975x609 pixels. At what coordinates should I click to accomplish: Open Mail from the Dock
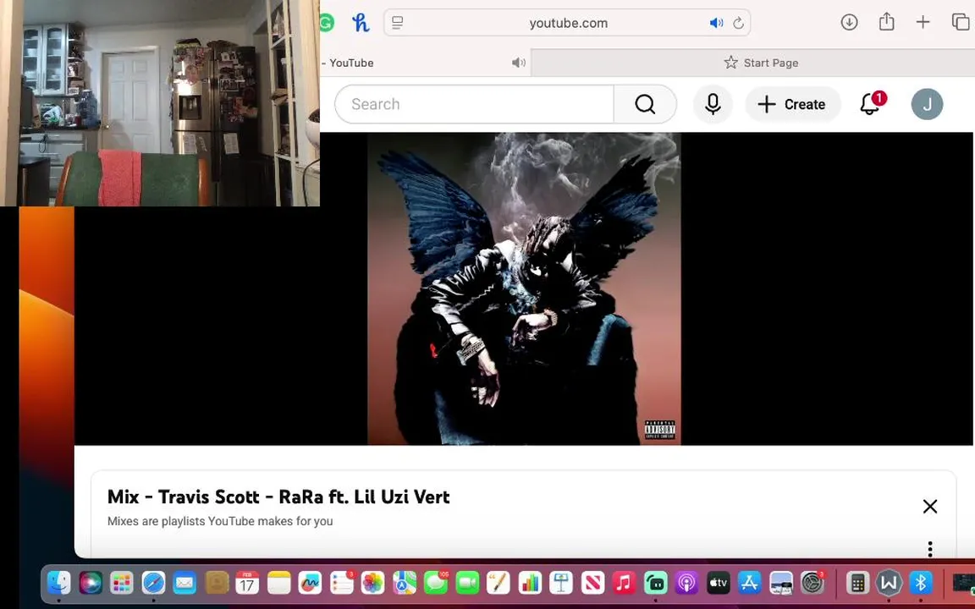pos(185,583)
